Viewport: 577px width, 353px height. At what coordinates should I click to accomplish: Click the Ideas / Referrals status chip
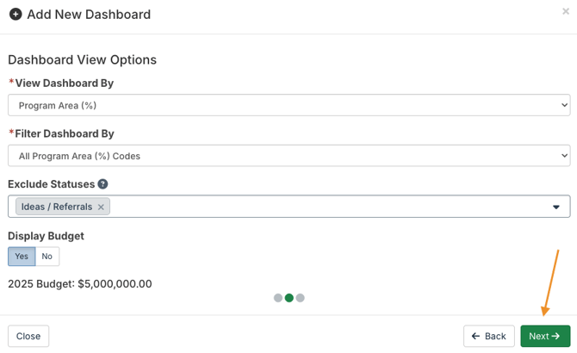click(x=56, y=207)
